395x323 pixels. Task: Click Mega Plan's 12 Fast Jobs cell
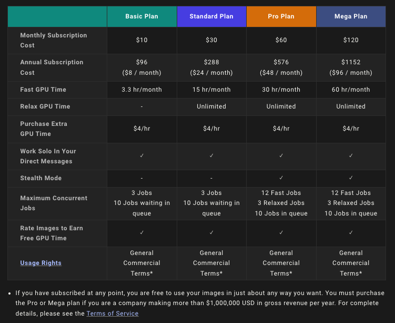pyautogui.click(x=351, y=203)
